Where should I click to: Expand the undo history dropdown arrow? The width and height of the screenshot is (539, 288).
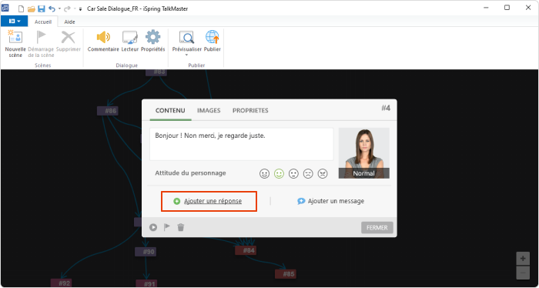(59, 8)
